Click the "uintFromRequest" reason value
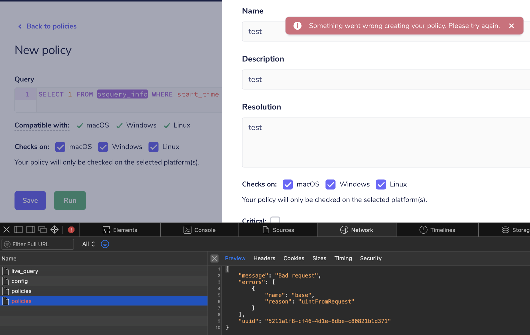530x335 pixels. pyautogui.click(x=326, y=301)
